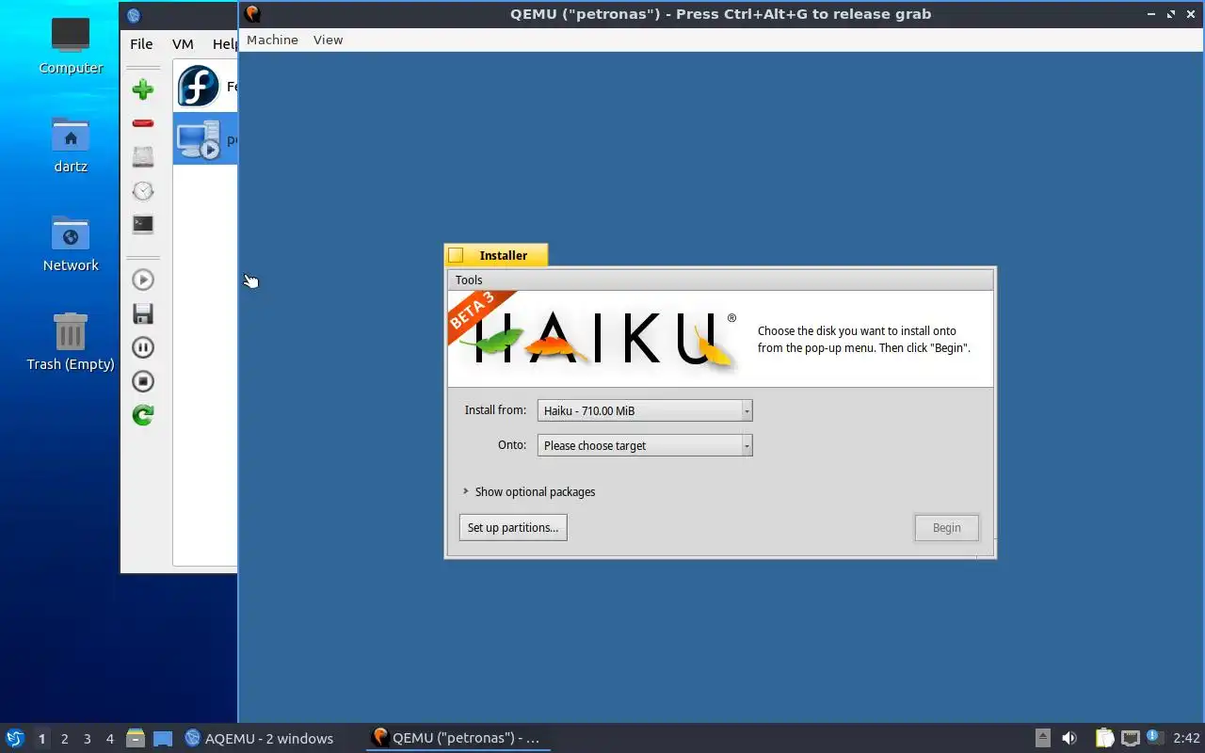The height and width of the screenshot is (753, 1205).
Task: Click the green reset VM arrow icon
Action: (x=143, y=415)
